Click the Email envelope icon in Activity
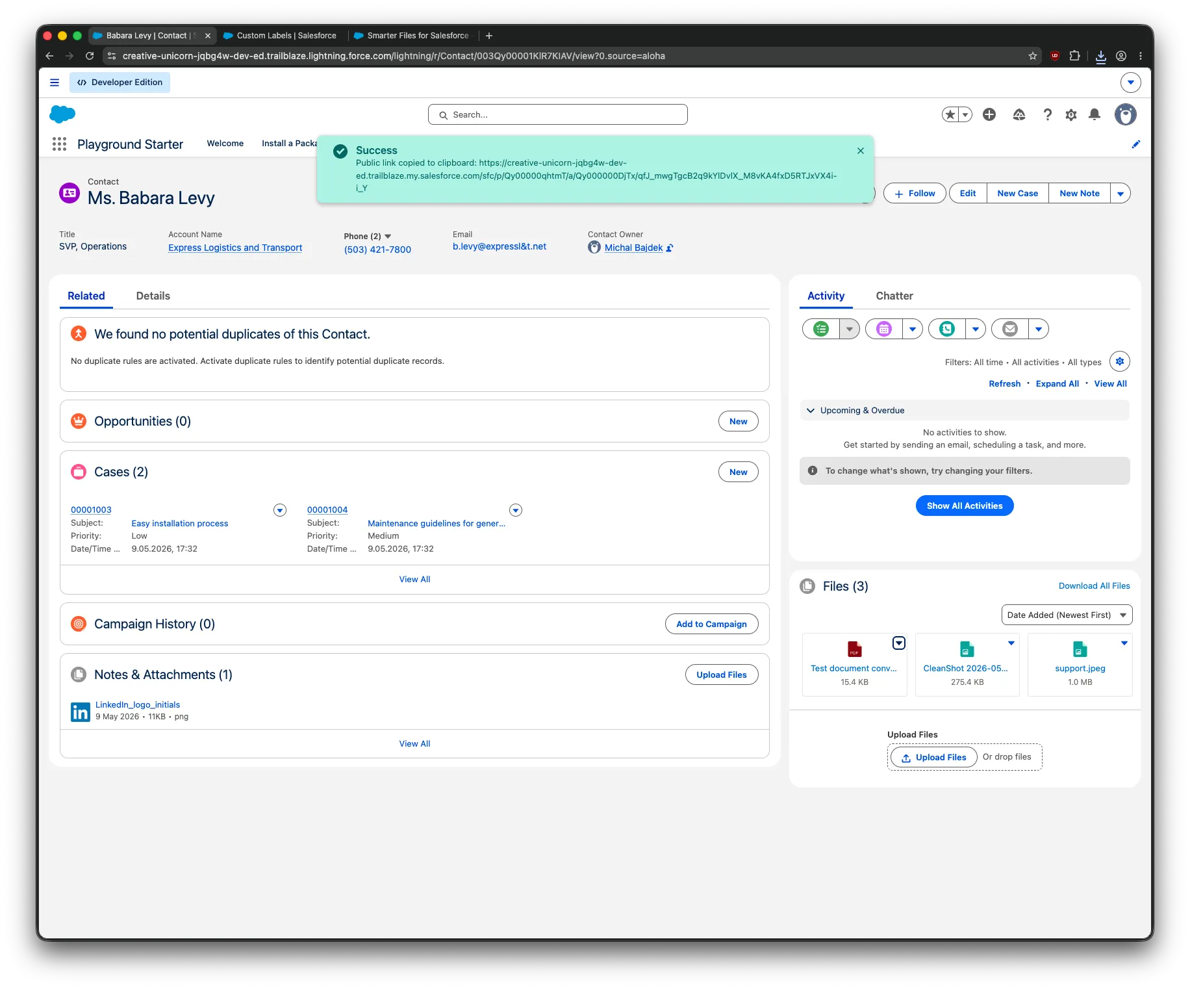This screenshot has width=1190, height=989. pyautogui.click(x=1010, y=329)
